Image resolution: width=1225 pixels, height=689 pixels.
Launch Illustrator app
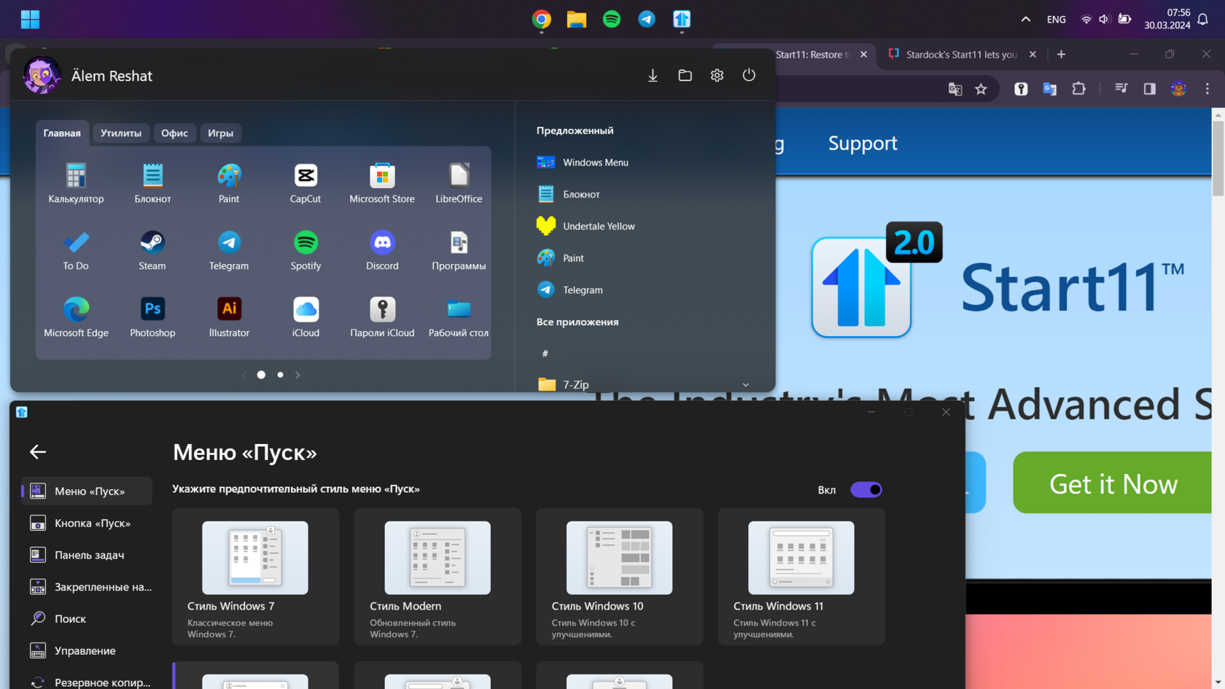(x=229, y=317)
